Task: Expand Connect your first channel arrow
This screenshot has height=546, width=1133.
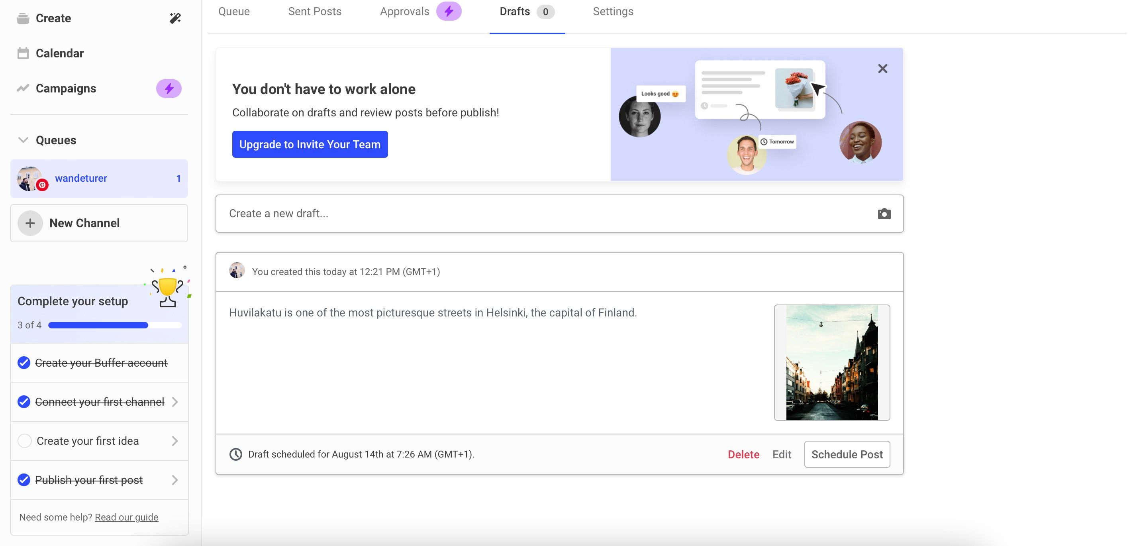Action: [x=175, y=402]
